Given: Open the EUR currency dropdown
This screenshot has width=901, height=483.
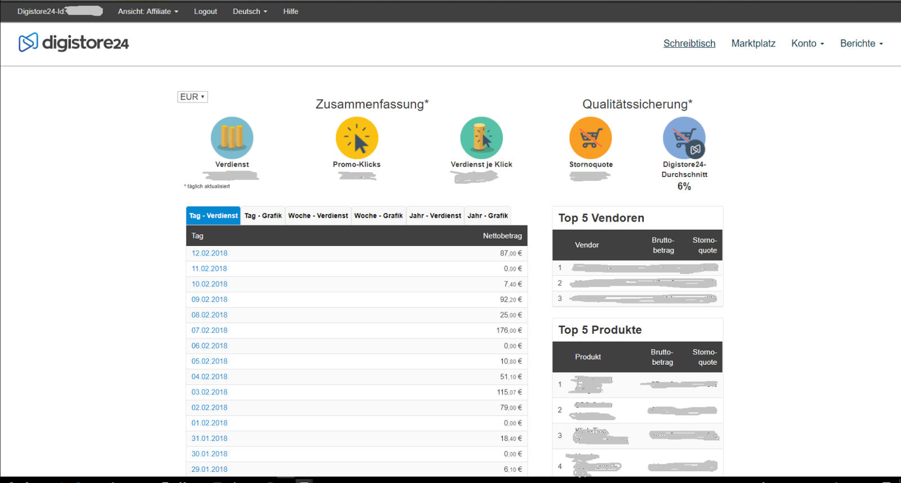Looking at the screenshot, I should 193,97.
